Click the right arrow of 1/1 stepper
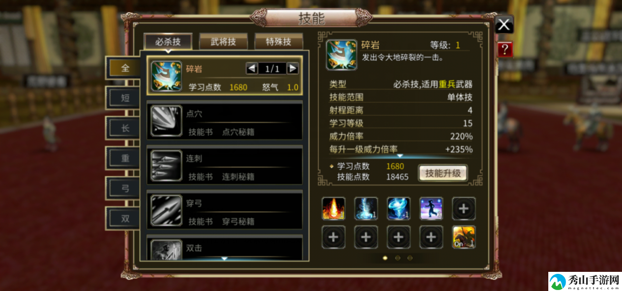 pyautogui.click(x=293, y=68)
